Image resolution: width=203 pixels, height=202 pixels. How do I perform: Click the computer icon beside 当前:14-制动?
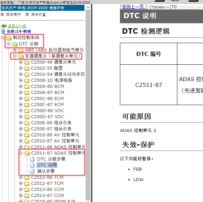tap(3, 31)
